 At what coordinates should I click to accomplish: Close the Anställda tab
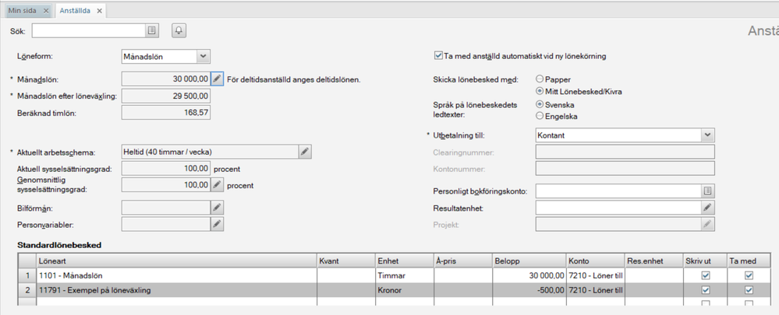[x=99, y=11]
